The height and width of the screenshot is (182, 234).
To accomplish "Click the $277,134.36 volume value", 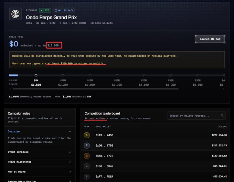I will coord(219,135).
